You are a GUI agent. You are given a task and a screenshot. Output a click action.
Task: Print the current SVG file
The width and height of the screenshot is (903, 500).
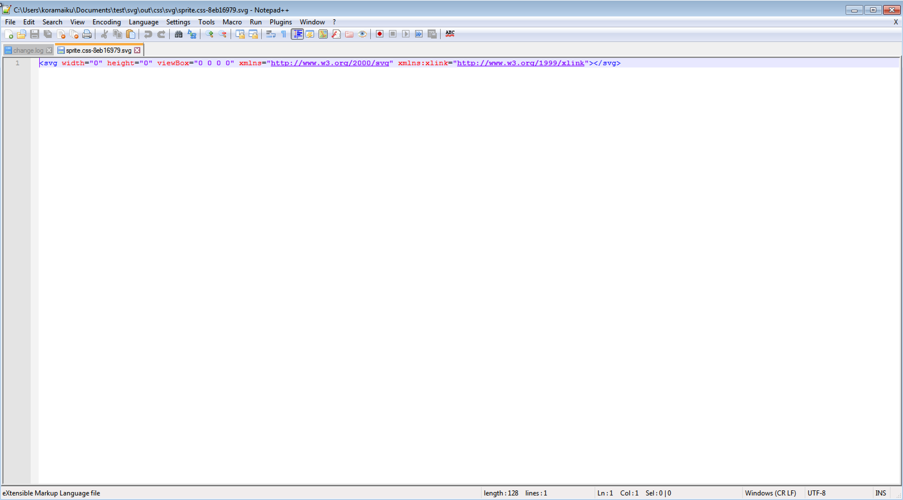pyautogui.click(x=87, y=34)
